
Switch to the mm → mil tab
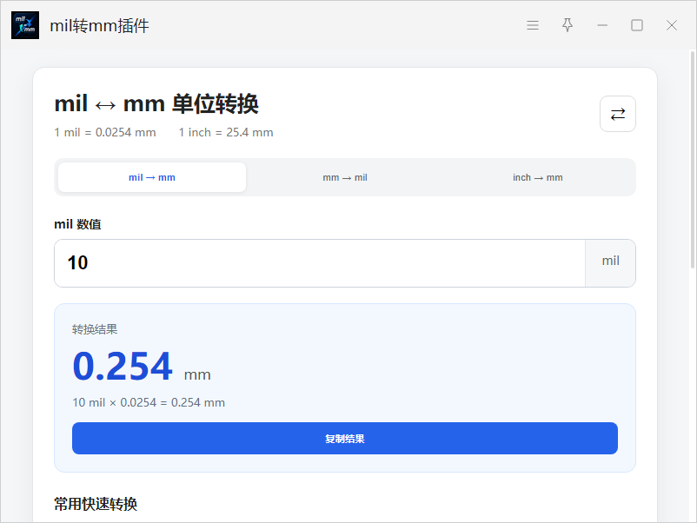[x=345, y=177]
